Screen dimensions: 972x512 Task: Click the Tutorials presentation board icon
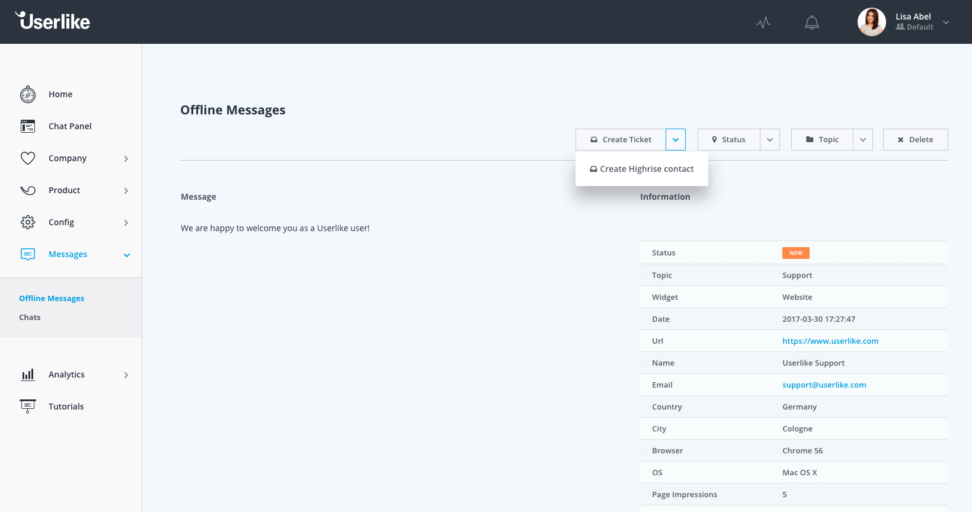(x=28, y=407)
